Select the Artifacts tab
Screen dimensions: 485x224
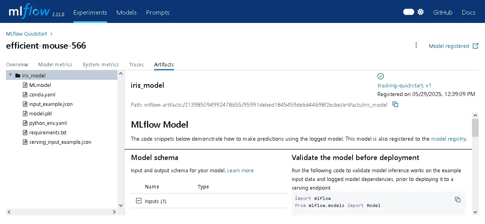(x=164, y=64)
